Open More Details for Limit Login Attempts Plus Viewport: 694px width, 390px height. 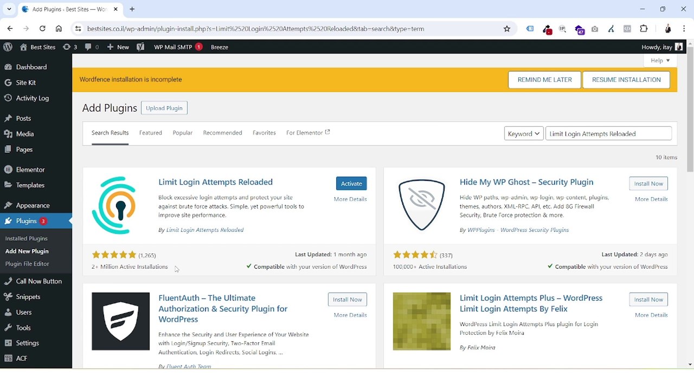tap(651, 315)
